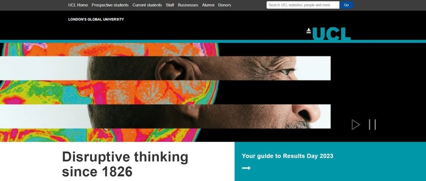Click the blue Go search button

(x=346, y=5)
